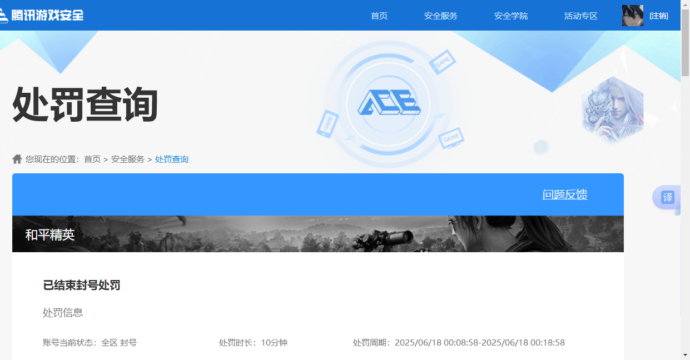Click the scrollbar up arrow
The image size is (690, 360).
click(685, 4)
